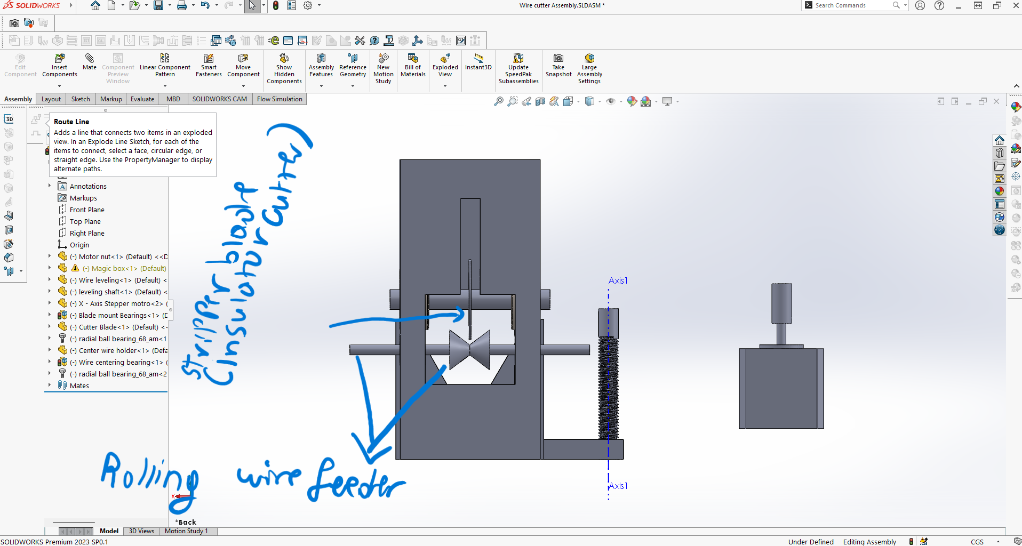Screen dimensions: 1022x546
Task: Undo the last action with the Undo icon
Action: tap(205, 6)
